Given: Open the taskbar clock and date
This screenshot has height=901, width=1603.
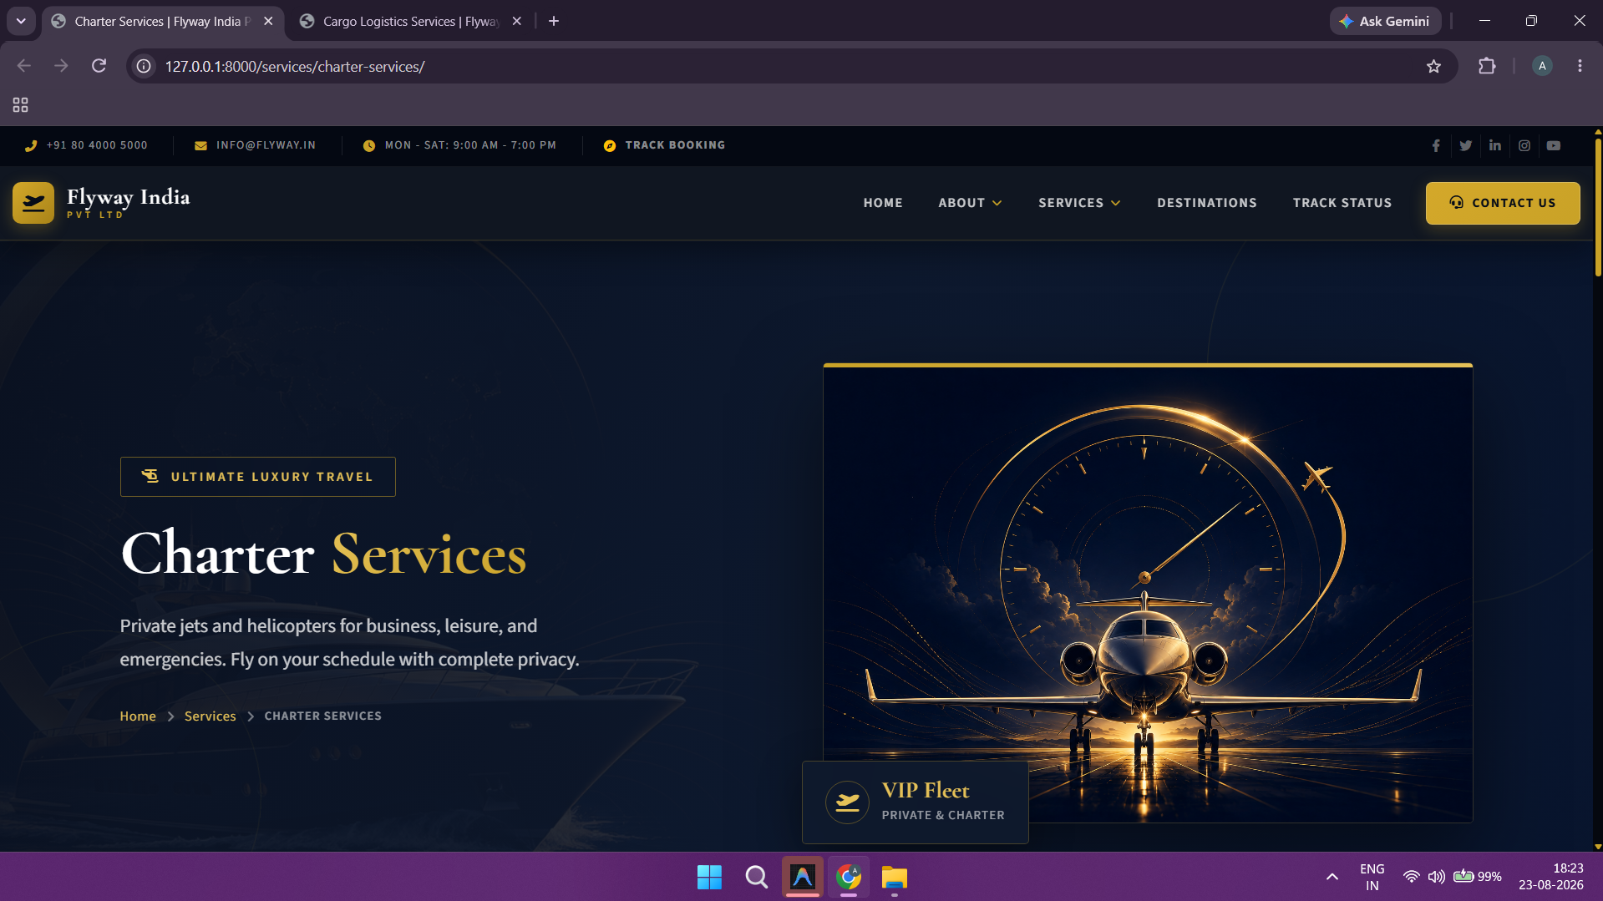Looking at the screenshot, I should (x=1551, y=877).
